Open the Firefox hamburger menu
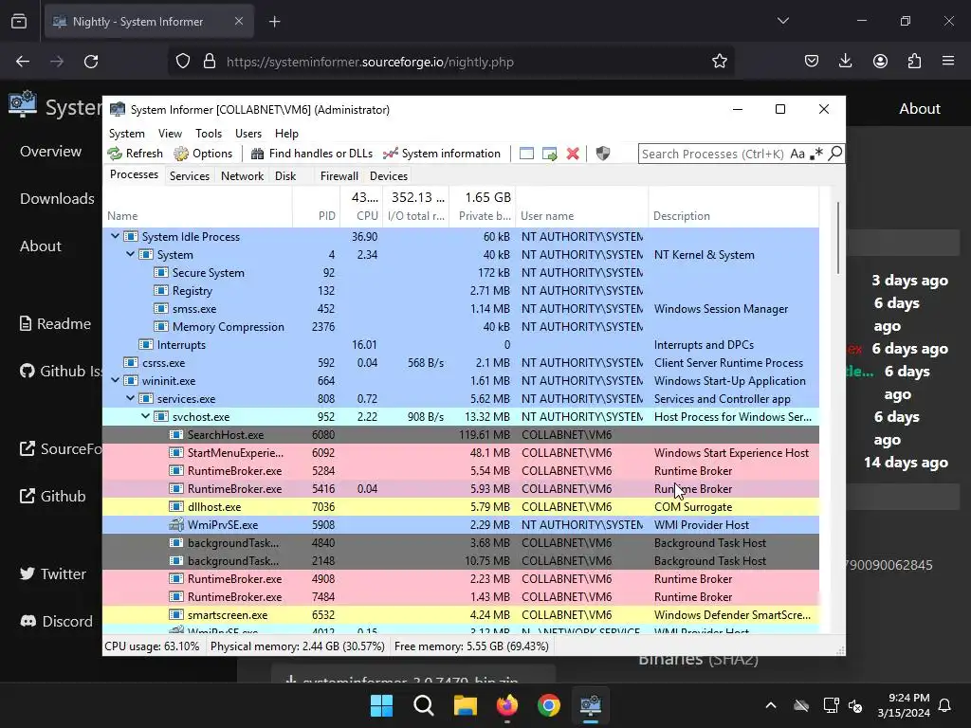 pos(948,61)
